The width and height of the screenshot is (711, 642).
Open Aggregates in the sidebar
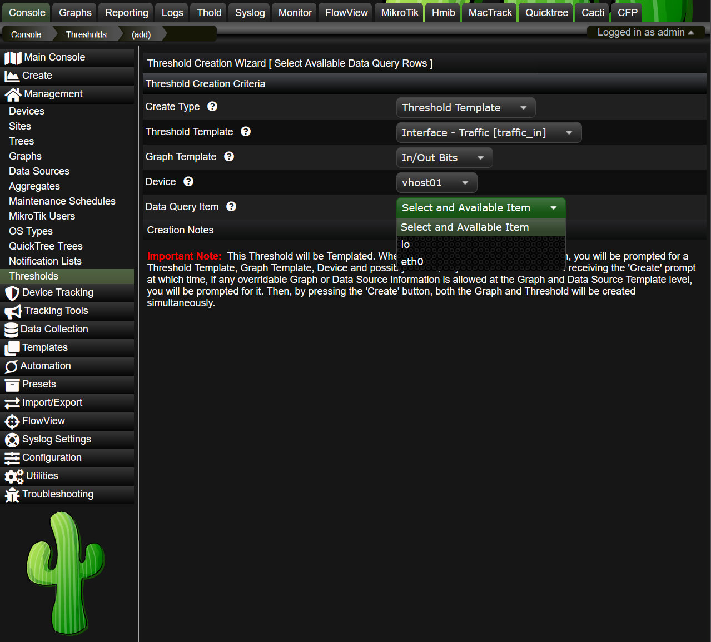point(34,186)
